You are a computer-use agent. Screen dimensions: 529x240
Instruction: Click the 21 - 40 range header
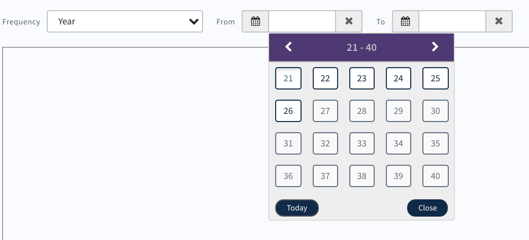[x=361, y=47]
